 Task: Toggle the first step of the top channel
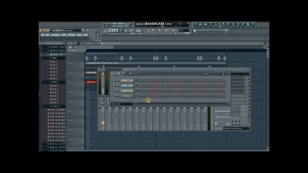[140, 81]
